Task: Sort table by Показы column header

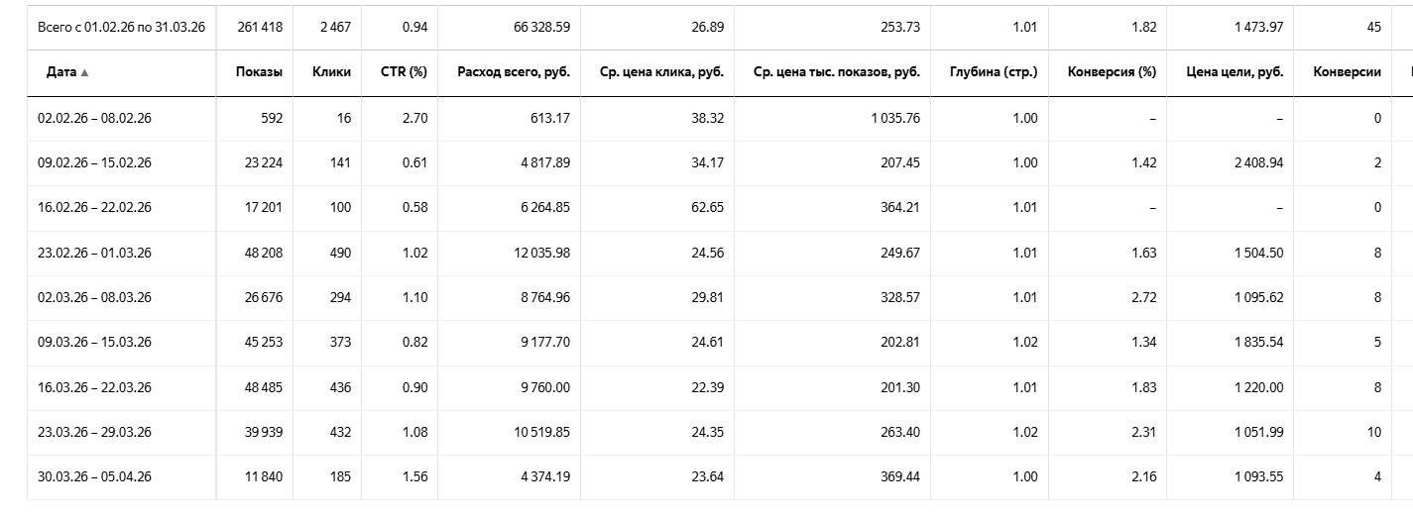Action: point(259,72)
